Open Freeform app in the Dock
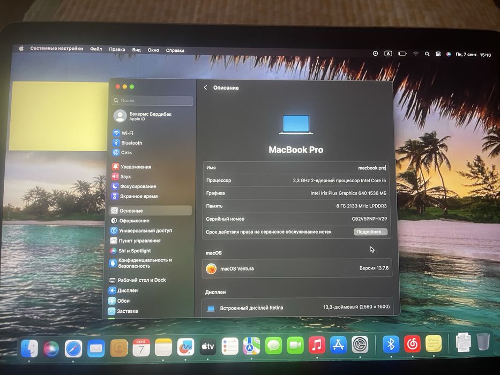The width and height of the screenshot is (500, 375). pos(185,347)
